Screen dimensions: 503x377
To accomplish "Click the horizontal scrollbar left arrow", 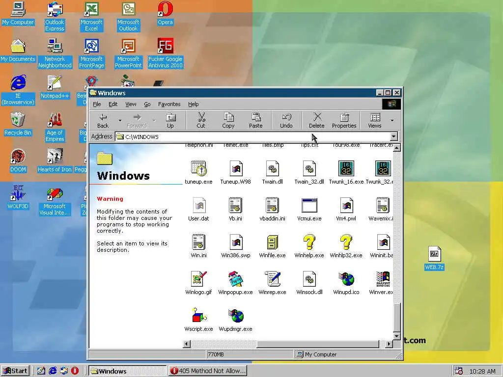I will [x=187, y=344].
